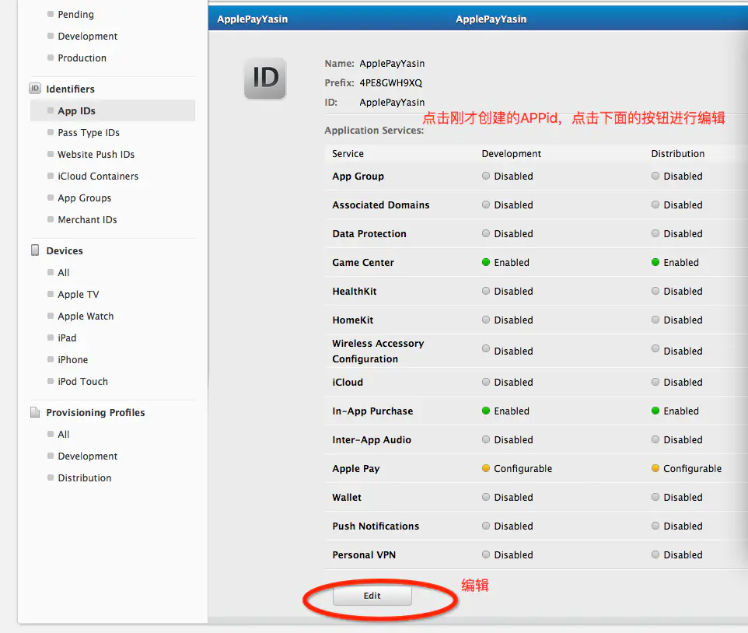Toggle the Distribution radio for HomeKit
This screenshot has height=633, width=748.
(x=654, y=320)
